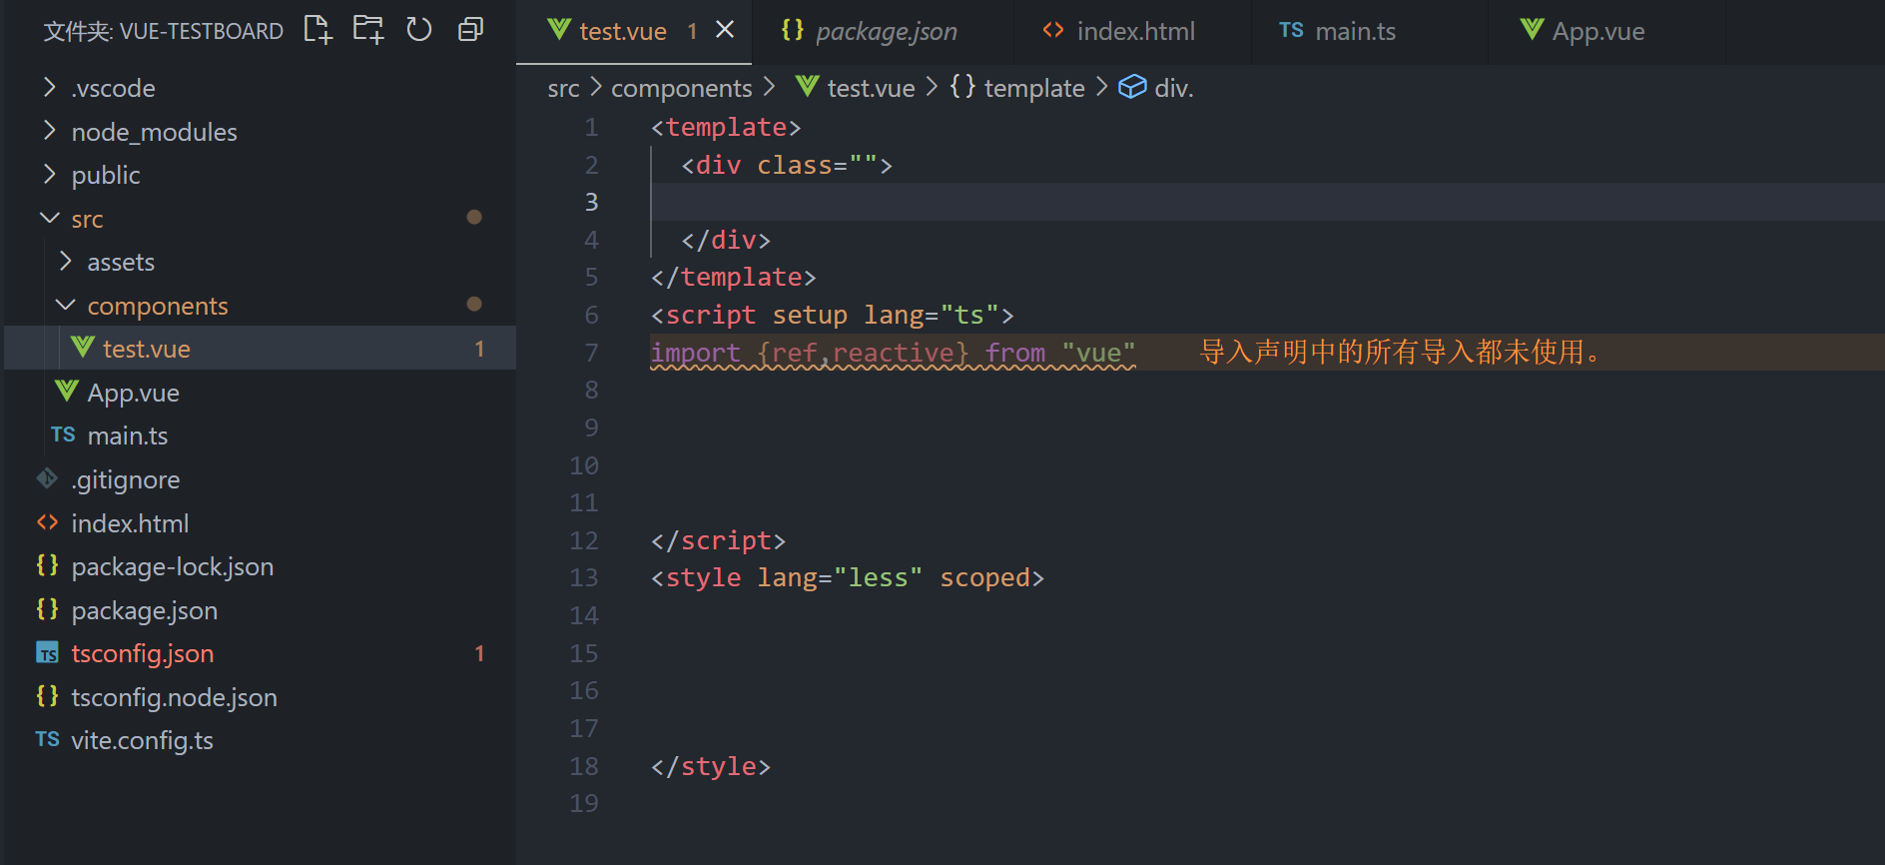Create a new file in explorer
The image size is (1885, 865).
point(317,30)
